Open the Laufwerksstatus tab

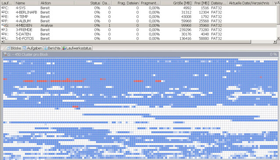tap(77, 48)
